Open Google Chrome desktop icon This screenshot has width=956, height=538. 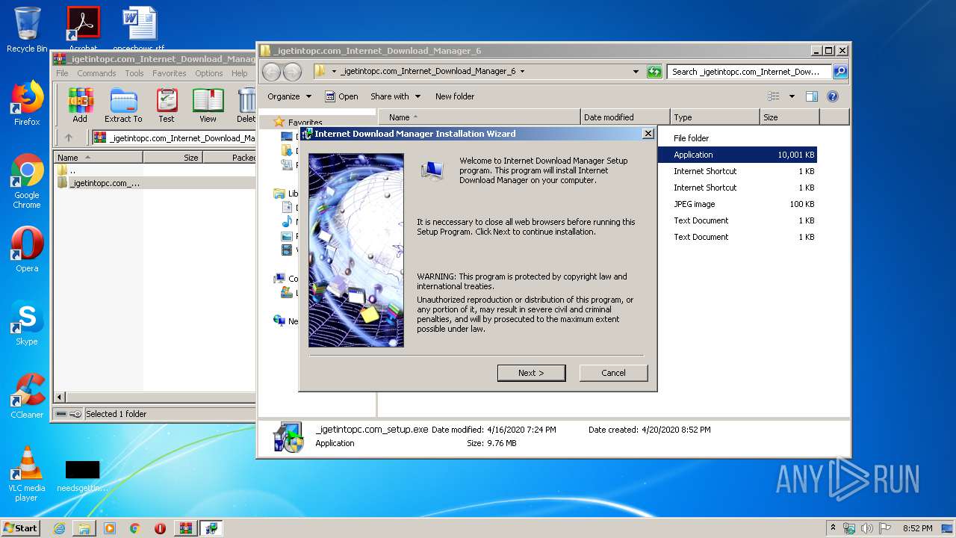coord(27,182)
